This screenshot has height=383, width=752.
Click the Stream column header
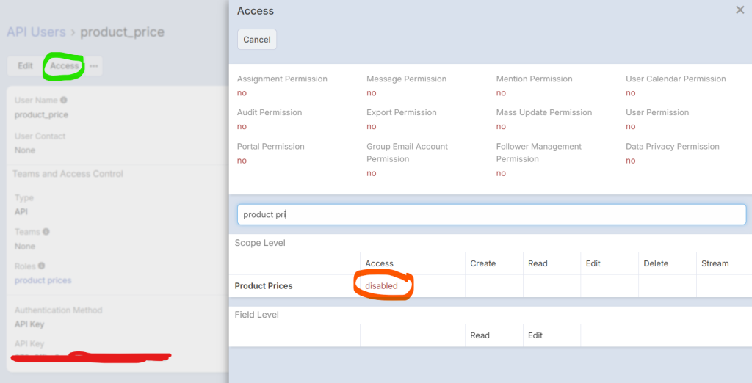715,263
